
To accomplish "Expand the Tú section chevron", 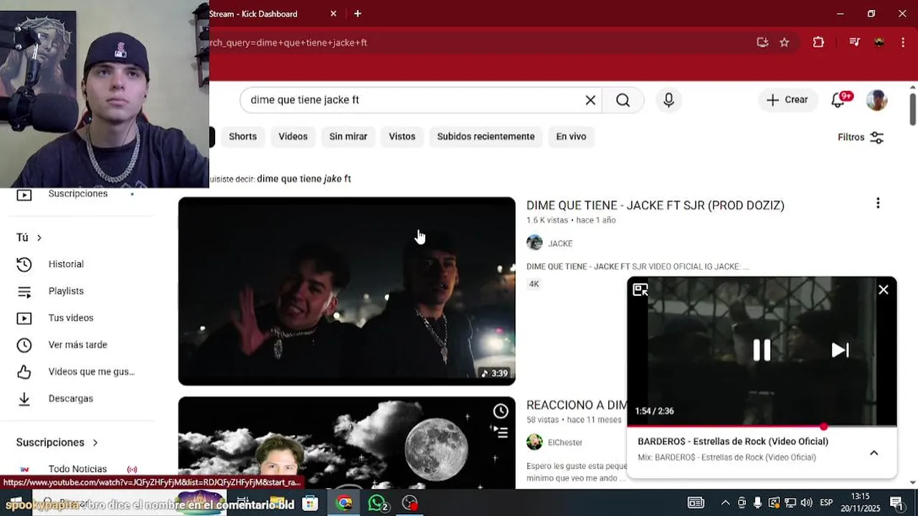I will tap(39, 237).
